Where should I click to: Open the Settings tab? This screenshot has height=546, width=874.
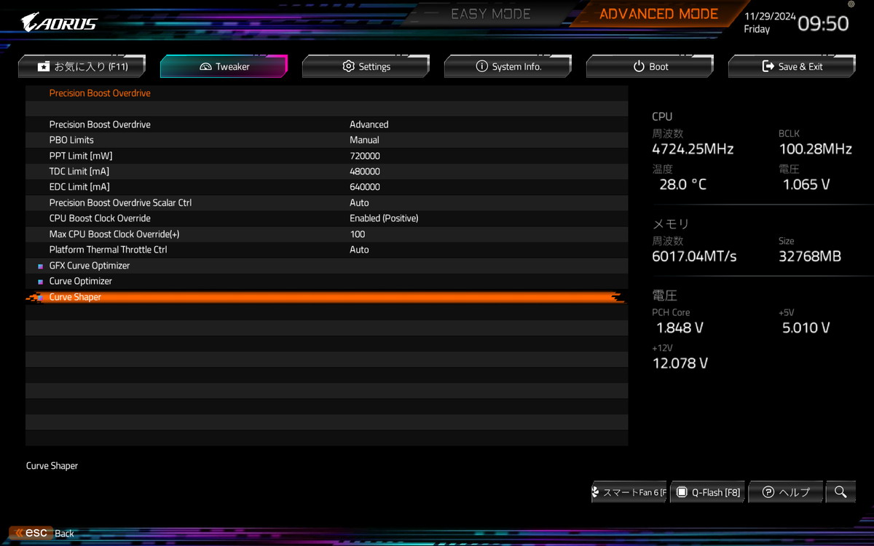pyautogui.click(x=366, y=66)
